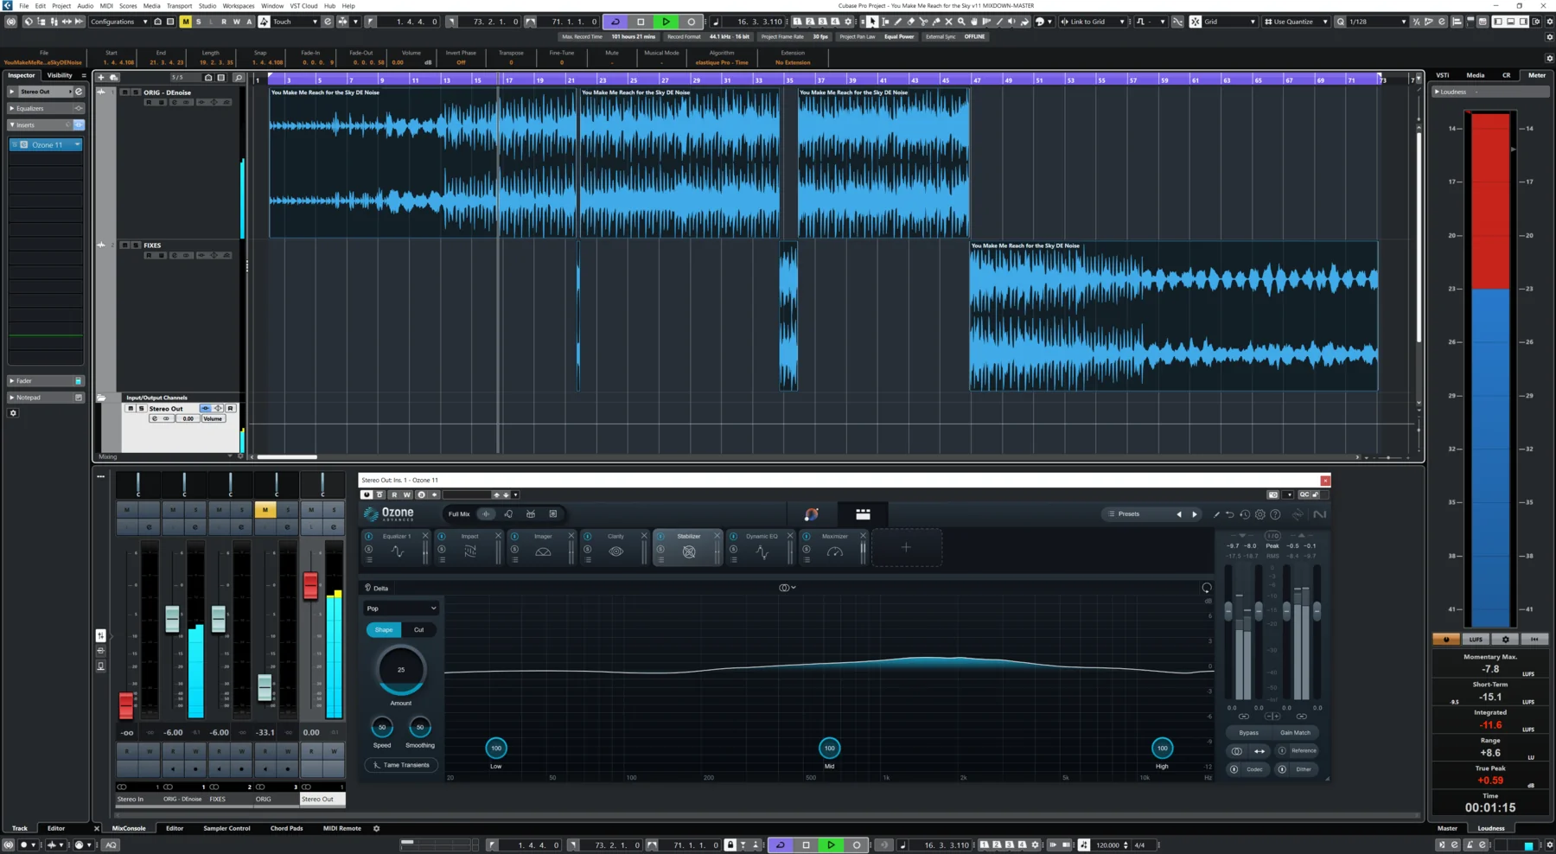Select the Draw pencil tool

point(897,22)
